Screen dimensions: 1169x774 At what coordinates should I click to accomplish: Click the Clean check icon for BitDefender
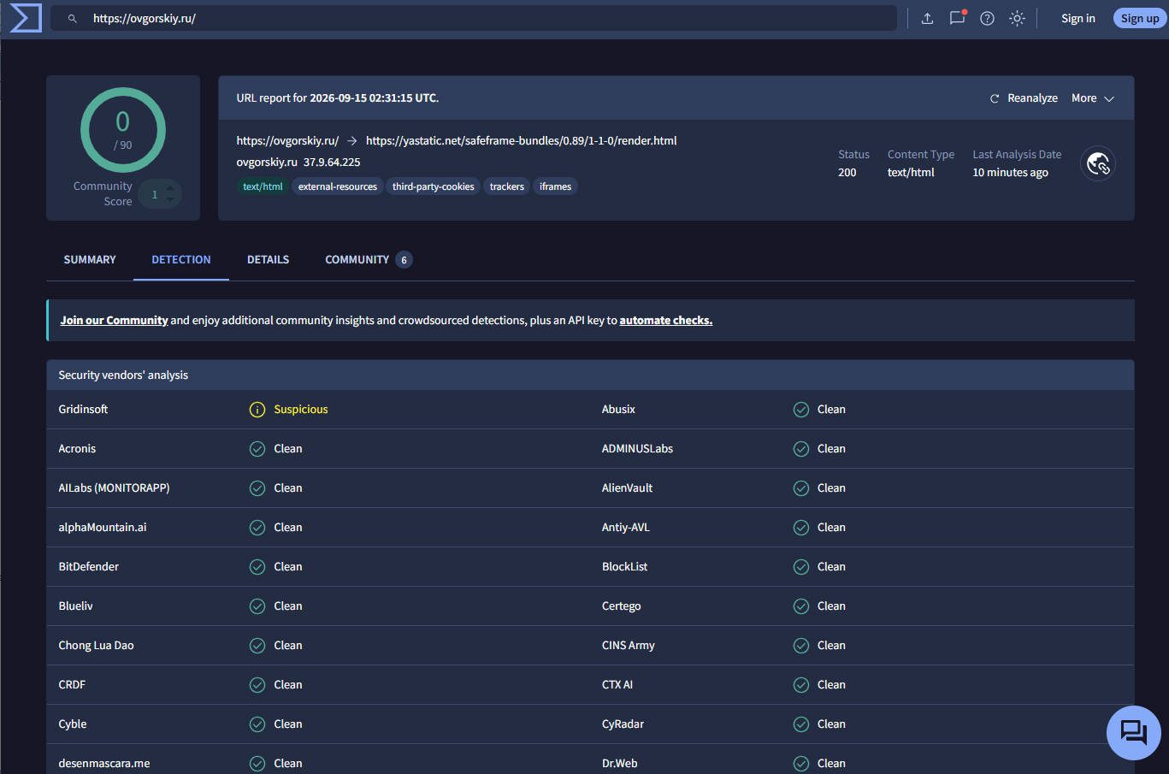point(257,567)
